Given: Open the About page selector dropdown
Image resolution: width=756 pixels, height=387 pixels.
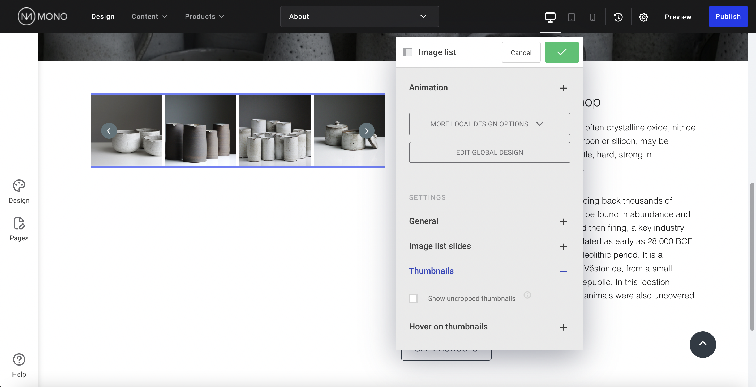Looking at the screenshot, I should (359, 16).
